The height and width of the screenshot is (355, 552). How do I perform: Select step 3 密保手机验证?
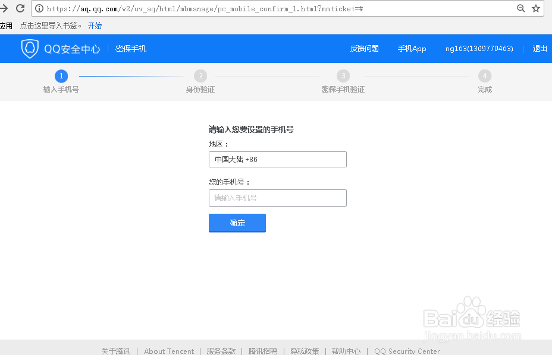click(x=343, y=81)
